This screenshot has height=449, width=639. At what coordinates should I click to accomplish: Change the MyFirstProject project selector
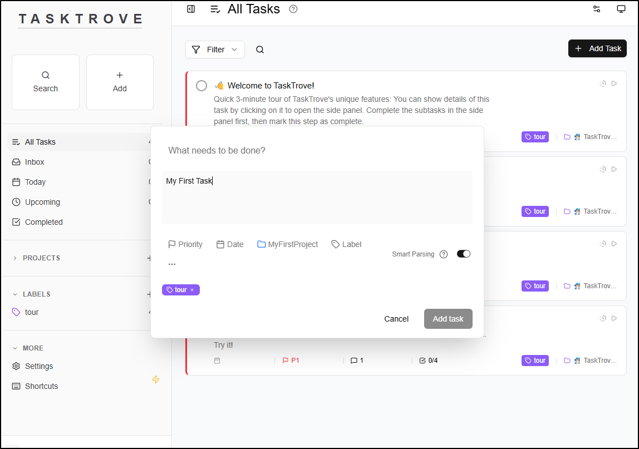tap(287, 244)
